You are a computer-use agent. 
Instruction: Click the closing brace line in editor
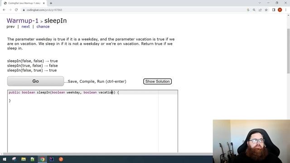(x=10, y=101)
